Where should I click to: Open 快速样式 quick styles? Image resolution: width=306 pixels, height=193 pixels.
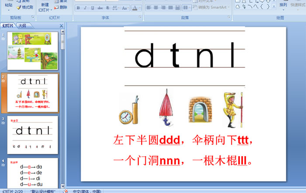pos(298,6)
